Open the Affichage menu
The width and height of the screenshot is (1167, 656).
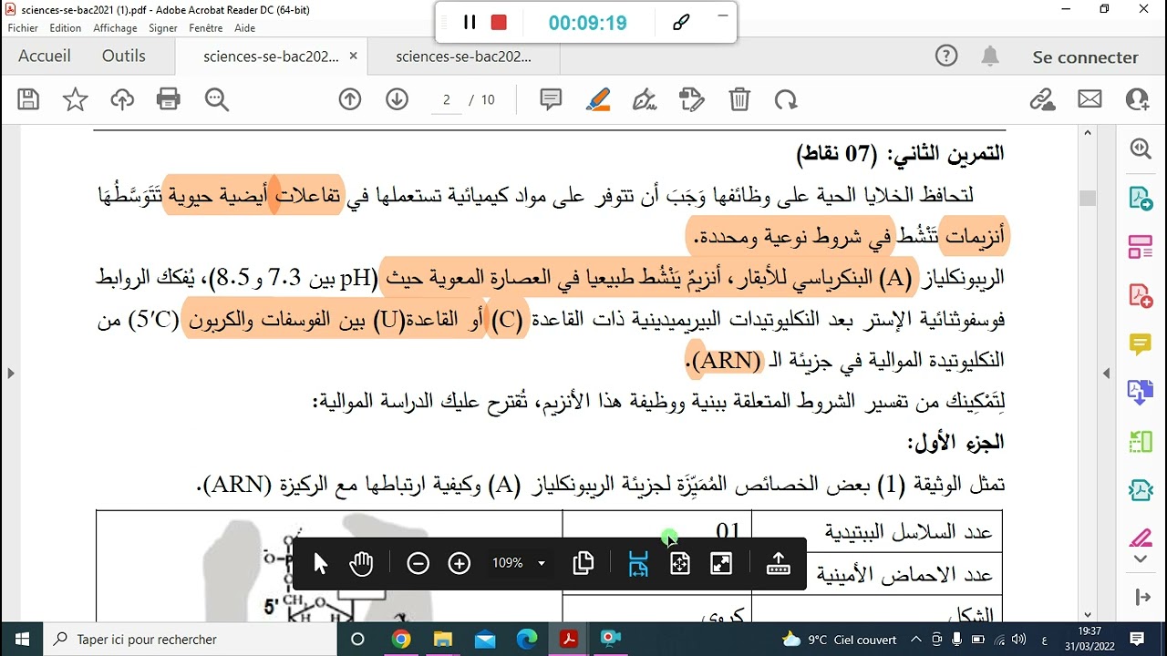pos(115,28)
